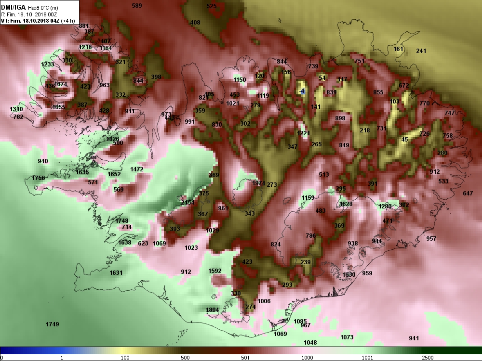482x361 pixels.
Task: Click the 714 height value
Action: click(127, 227)
